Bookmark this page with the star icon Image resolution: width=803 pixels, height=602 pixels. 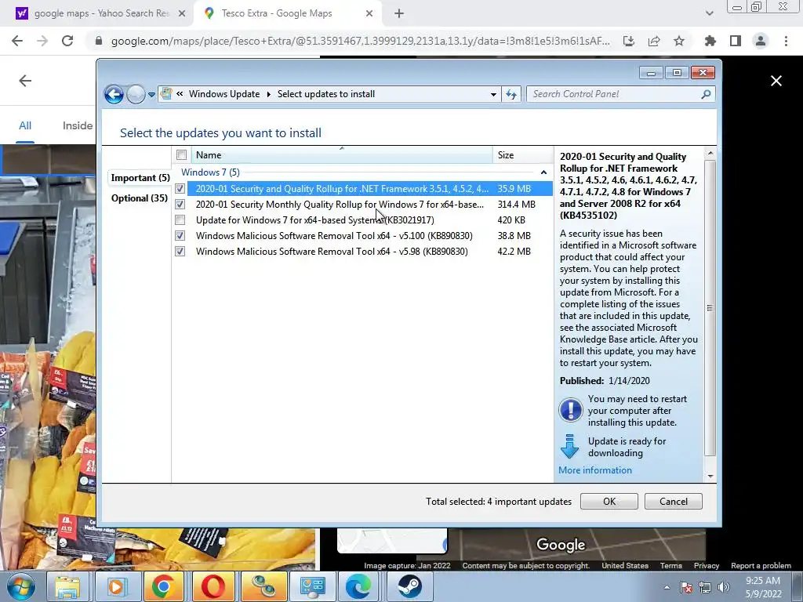click(679, 41)
